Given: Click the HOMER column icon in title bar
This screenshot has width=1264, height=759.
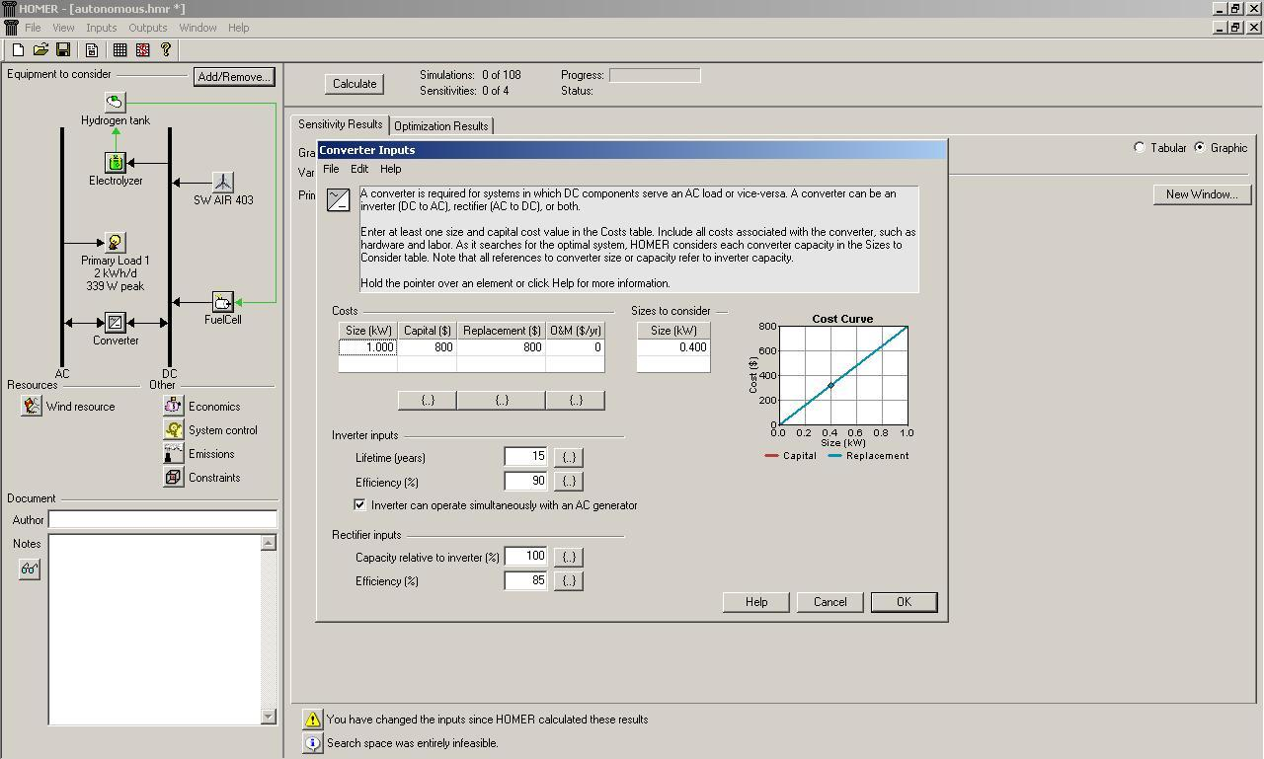Looking at the screenshot, I should tap(9, 9).
